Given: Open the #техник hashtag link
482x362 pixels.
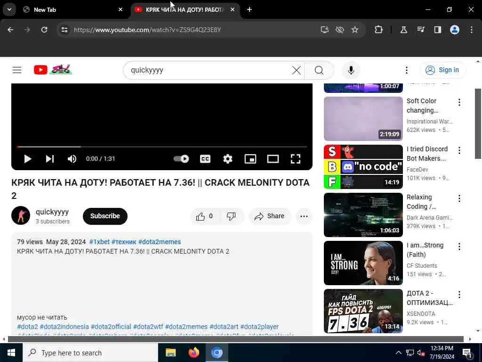Looking at the screenshot, I should click(x=124, y=242).
